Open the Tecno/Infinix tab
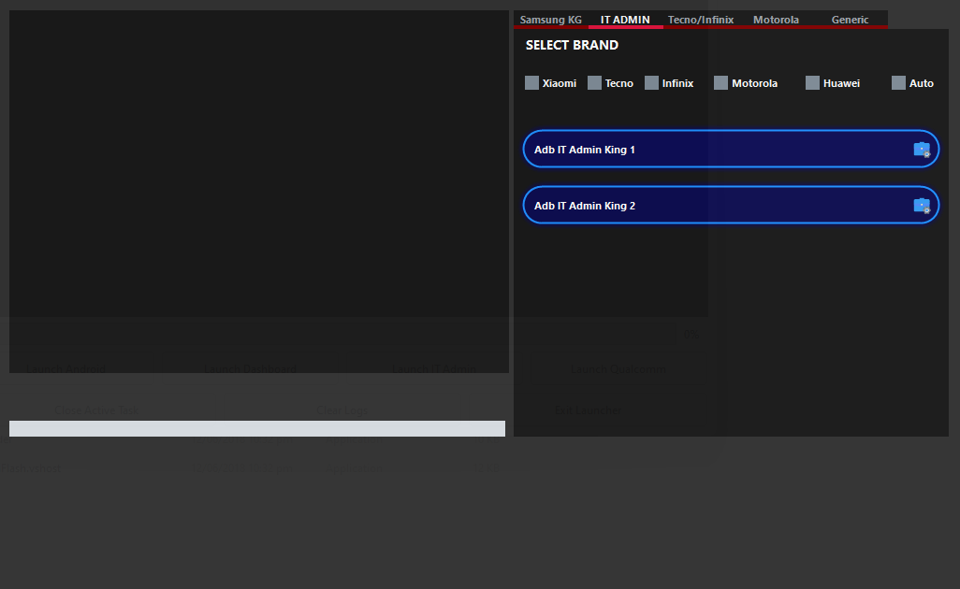The width and height of the screenshot is (960, 589). coord(700,19)
